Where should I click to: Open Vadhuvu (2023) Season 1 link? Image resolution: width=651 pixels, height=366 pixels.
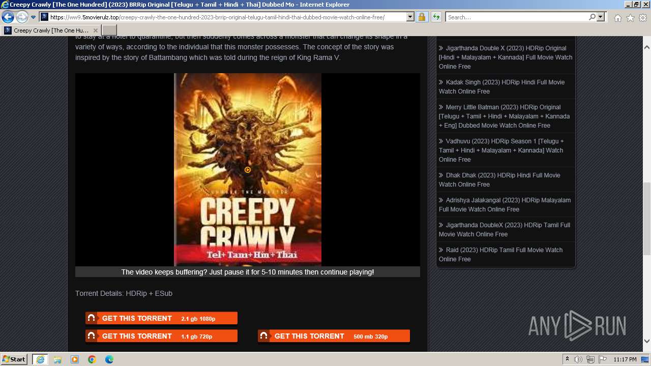click(501, 150)
